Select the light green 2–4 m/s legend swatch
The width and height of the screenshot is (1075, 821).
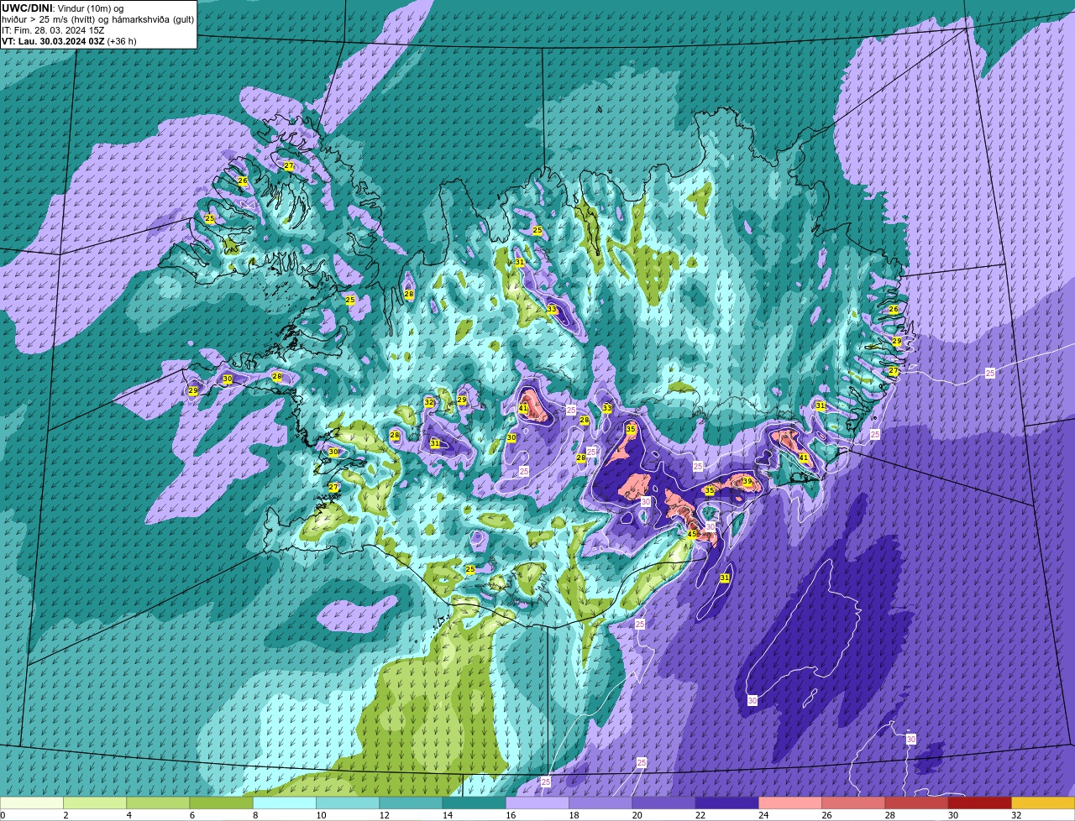(95, 803)
